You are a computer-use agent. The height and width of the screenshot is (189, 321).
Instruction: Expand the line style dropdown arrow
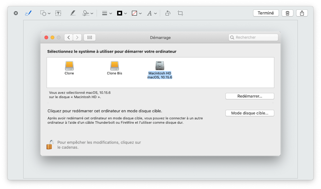tap(111, 13)
